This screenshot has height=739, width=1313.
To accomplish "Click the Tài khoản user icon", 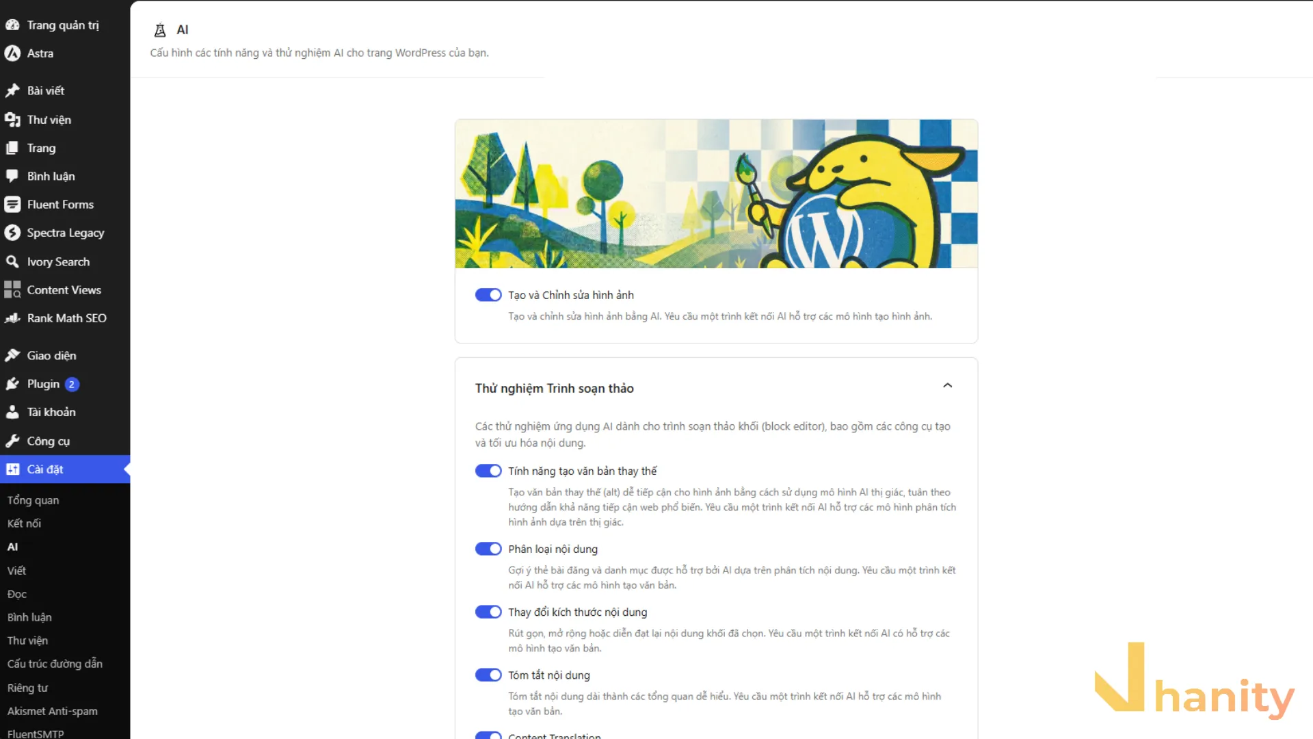I will [x=12, y=412].
